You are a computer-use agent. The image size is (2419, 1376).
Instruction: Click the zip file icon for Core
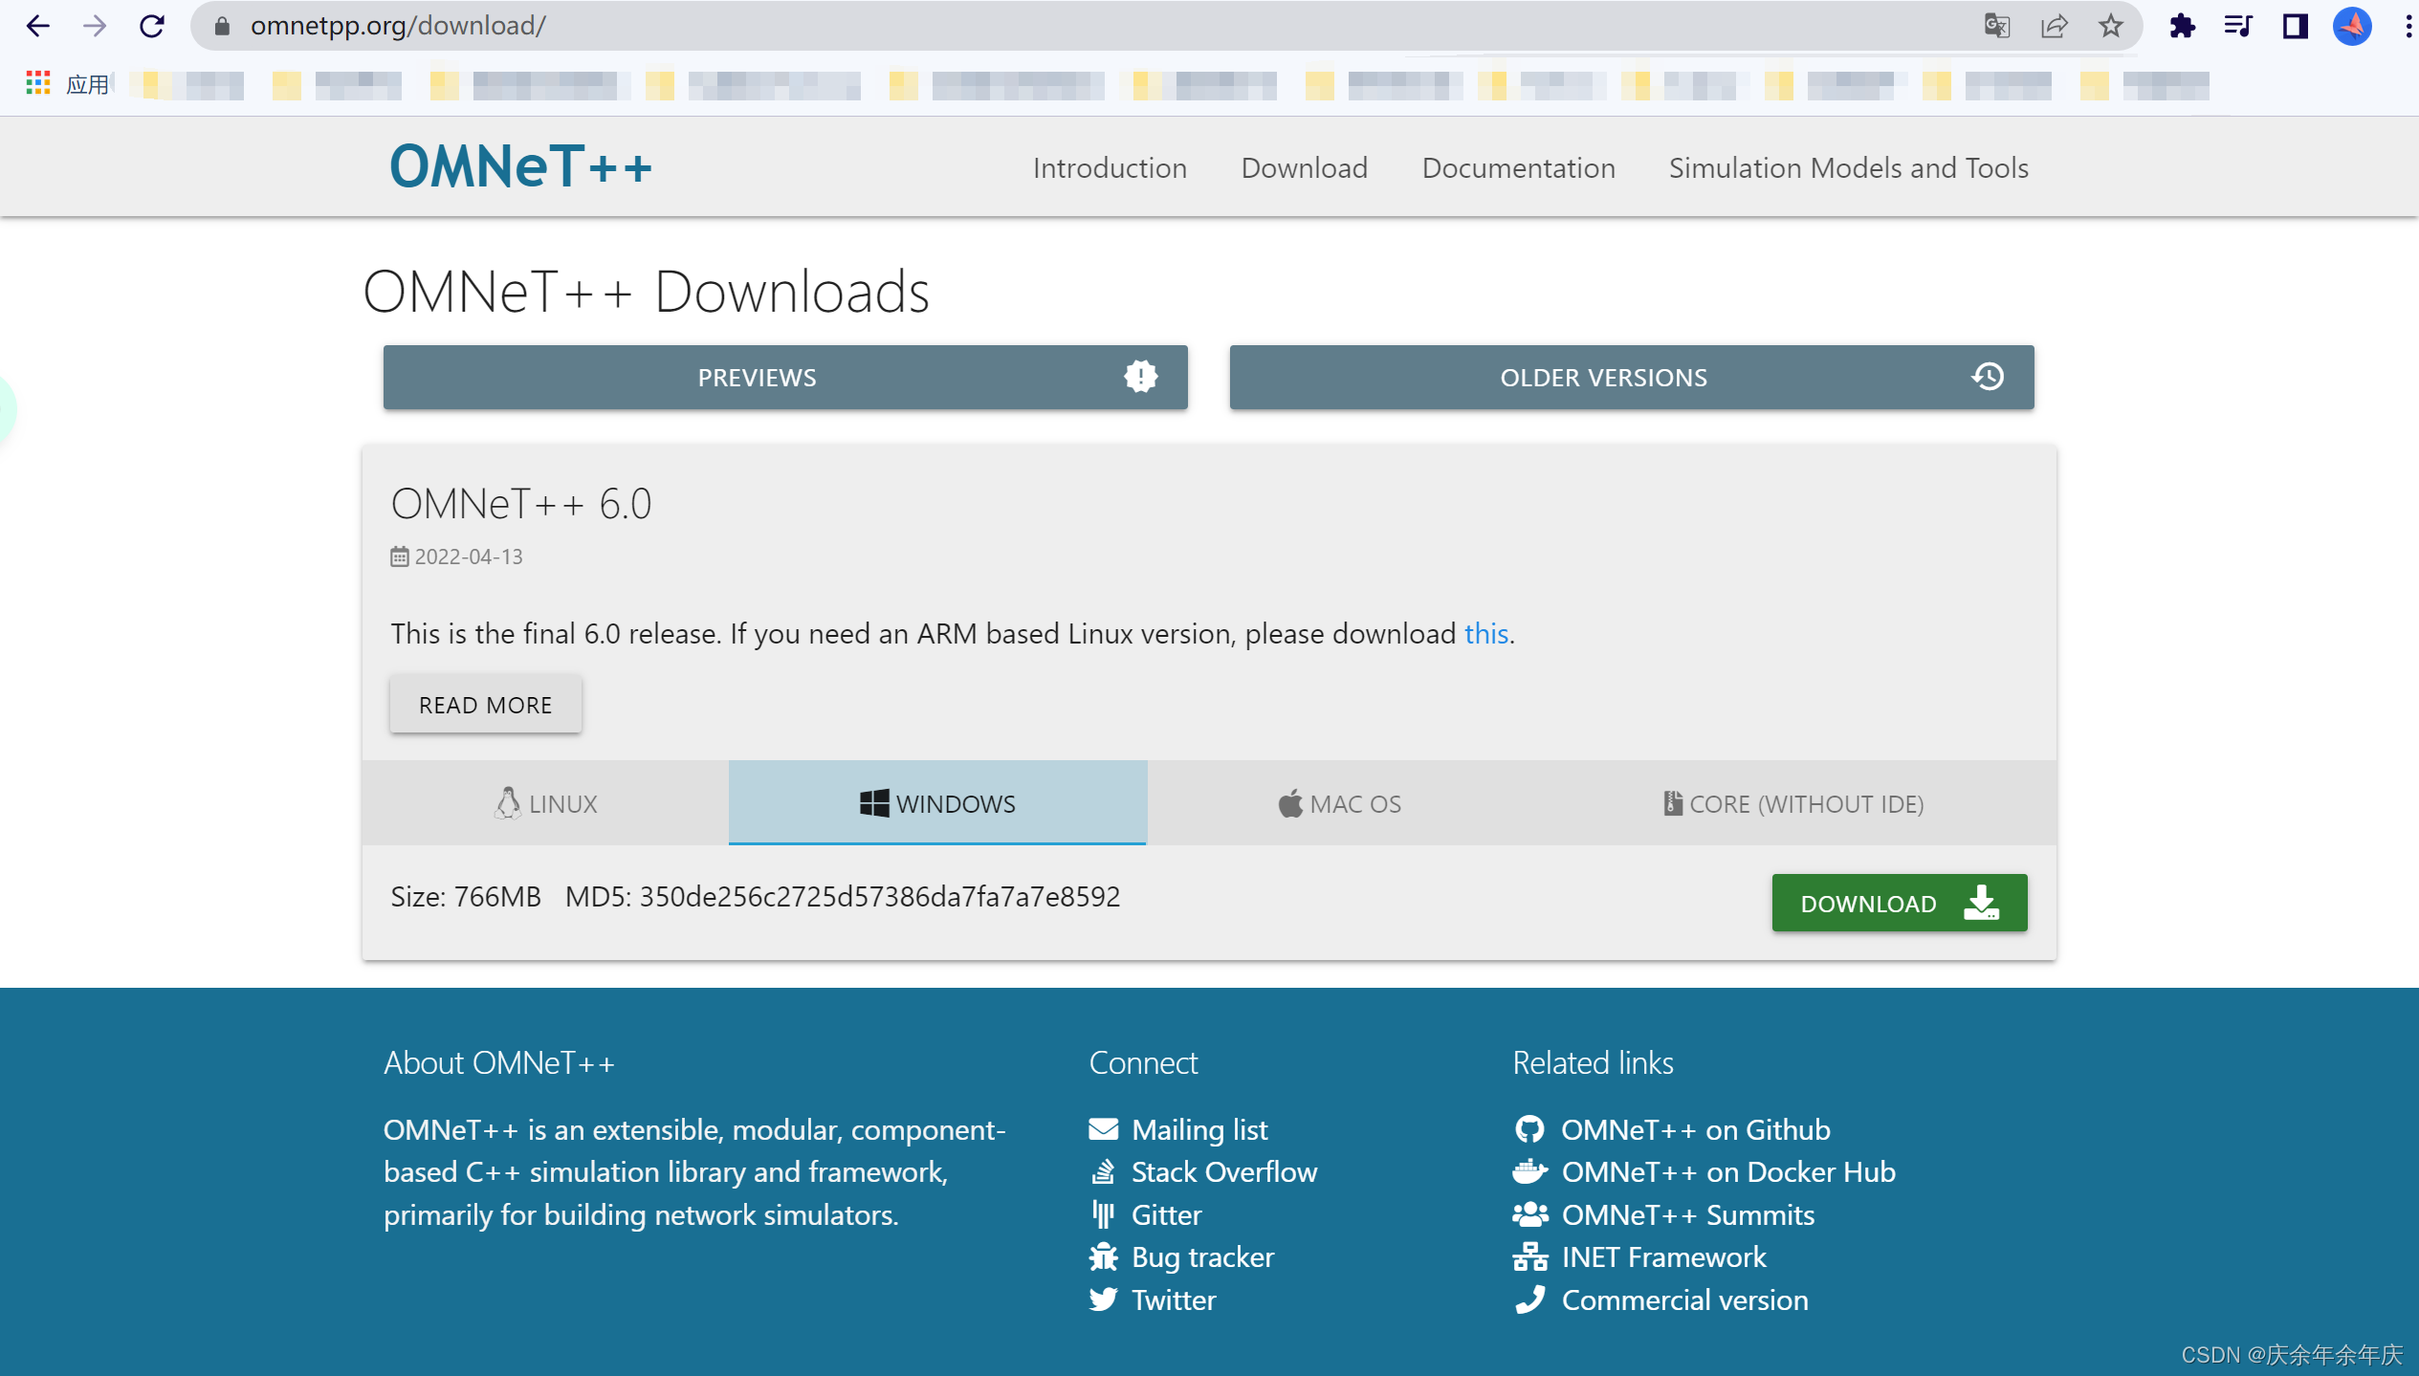(1672, 803)
